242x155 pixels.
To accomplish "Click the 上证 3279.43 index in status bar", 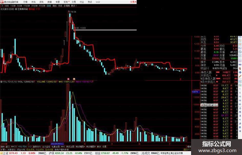I will click(x=10, y=153).
